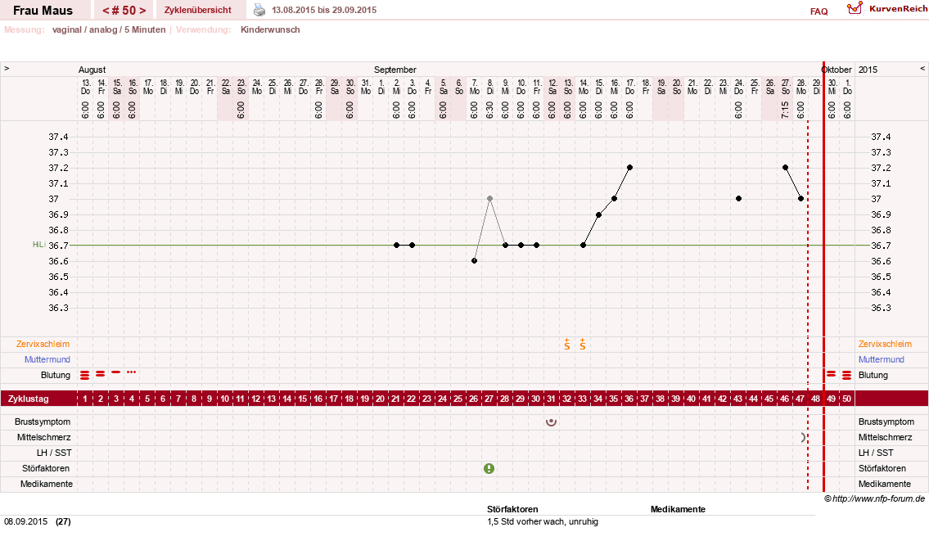
Task: Click the left Muttermund row label
Action: point(47,359)
